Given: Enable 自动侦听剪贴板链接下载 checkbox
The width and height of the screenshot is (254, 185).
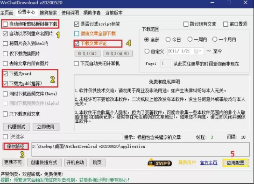Looking at the screenshot, I should 5,24.
